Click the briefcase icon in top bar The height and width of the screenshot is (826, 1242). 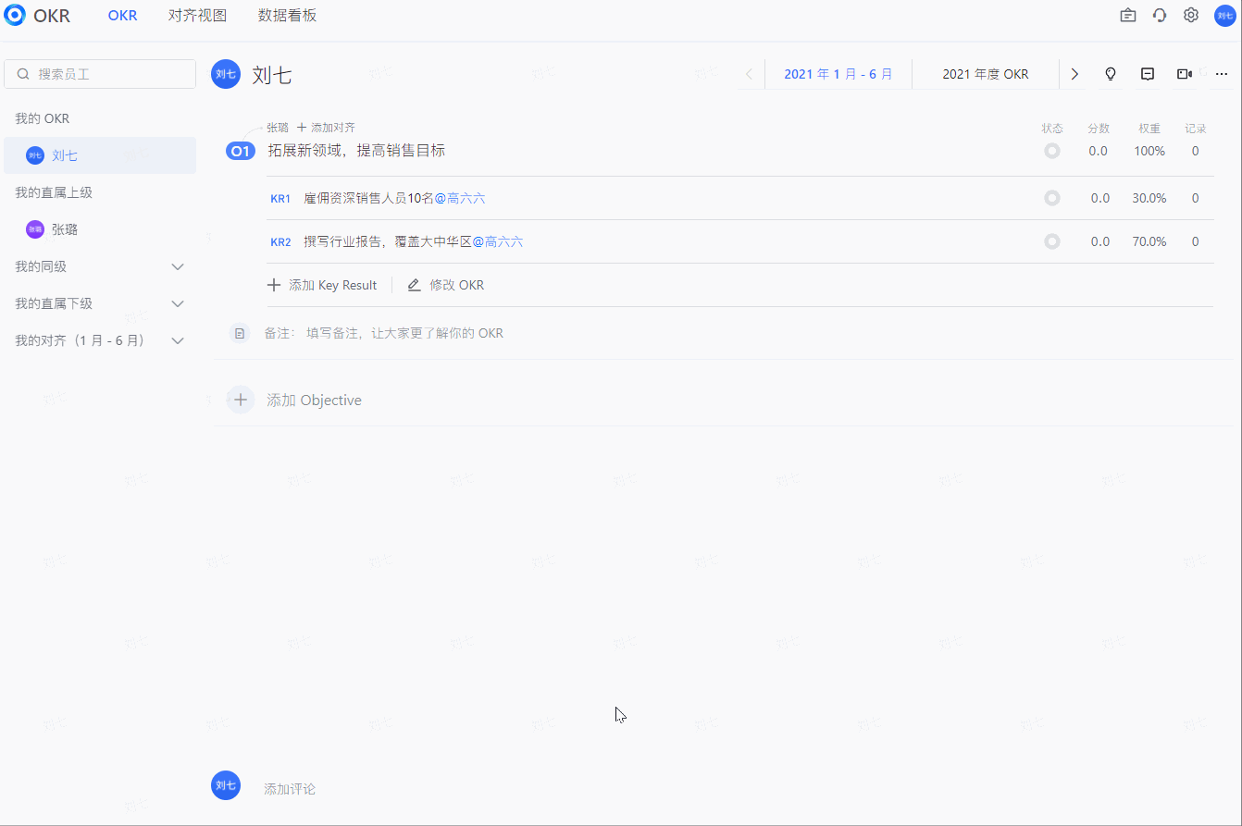pyautogui.click(x=1128, y=15)
